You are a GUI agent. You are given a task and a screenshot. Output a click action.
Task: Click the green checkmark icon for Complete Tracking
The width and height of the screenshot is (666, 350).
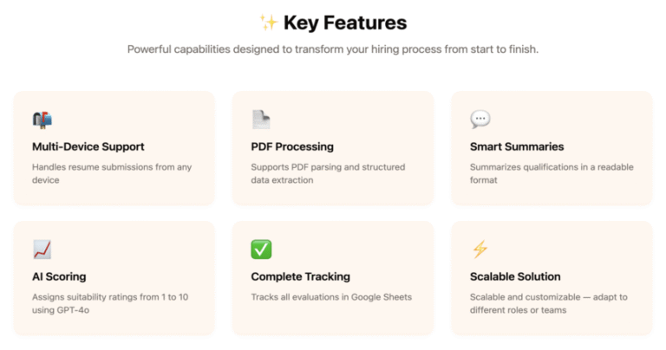pyautogui.click(x=261, y=250)
